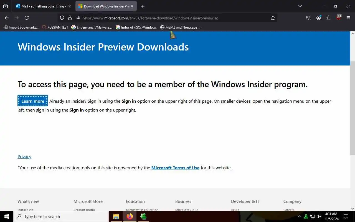
Task: Open Index of /ISOs/Windows bookmark
Action: coord(136,27)
